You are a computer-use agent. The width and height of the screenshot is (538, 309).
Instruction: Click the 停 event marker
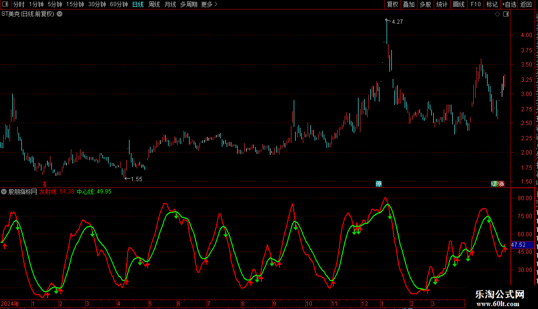click(379, 184)
